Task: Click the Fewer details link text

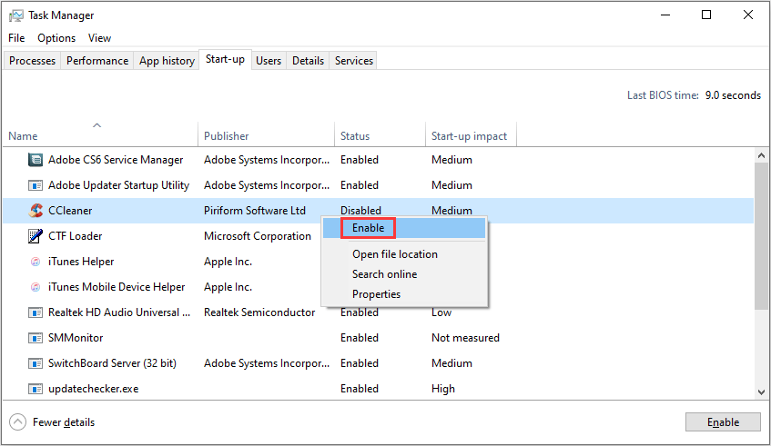Action: click(x=64, y=422)
